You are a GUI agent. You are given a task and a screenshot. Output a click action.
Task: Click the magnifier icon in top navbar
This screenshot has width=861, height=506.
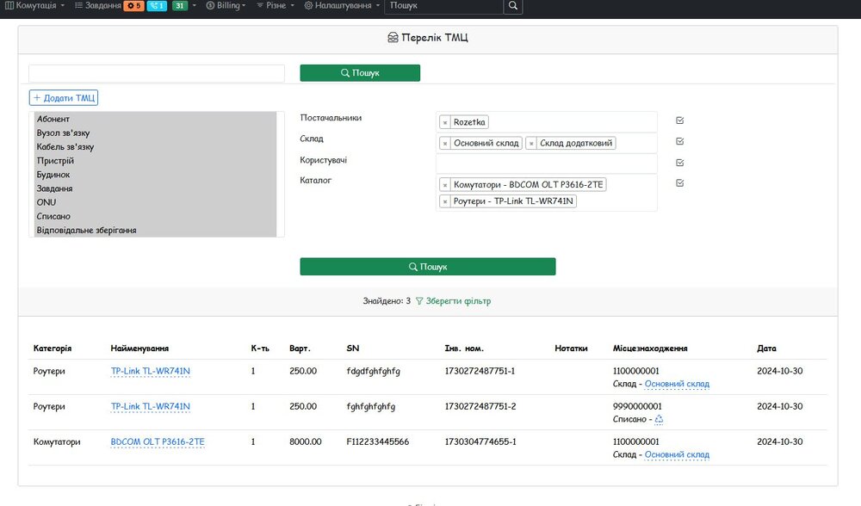512,6
